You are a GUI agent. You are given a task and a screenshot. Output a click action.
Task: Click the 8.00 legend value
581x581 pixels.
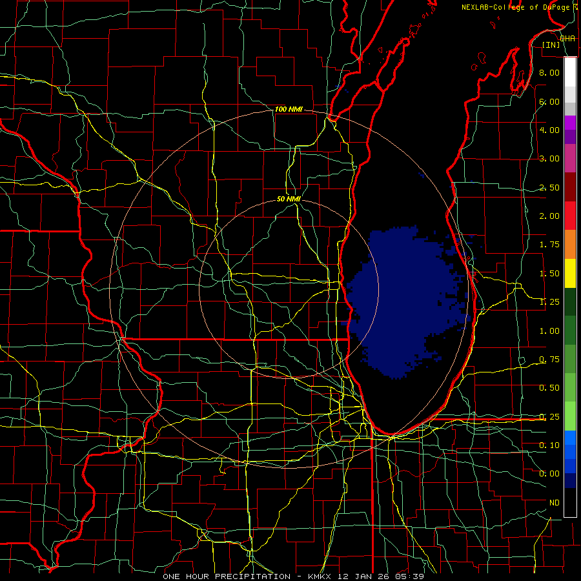(549, 72)
